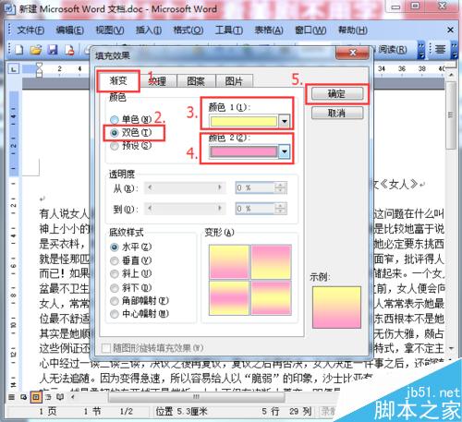
Task: Click the 到 transparency slider
Action: [x=185, y=209]
